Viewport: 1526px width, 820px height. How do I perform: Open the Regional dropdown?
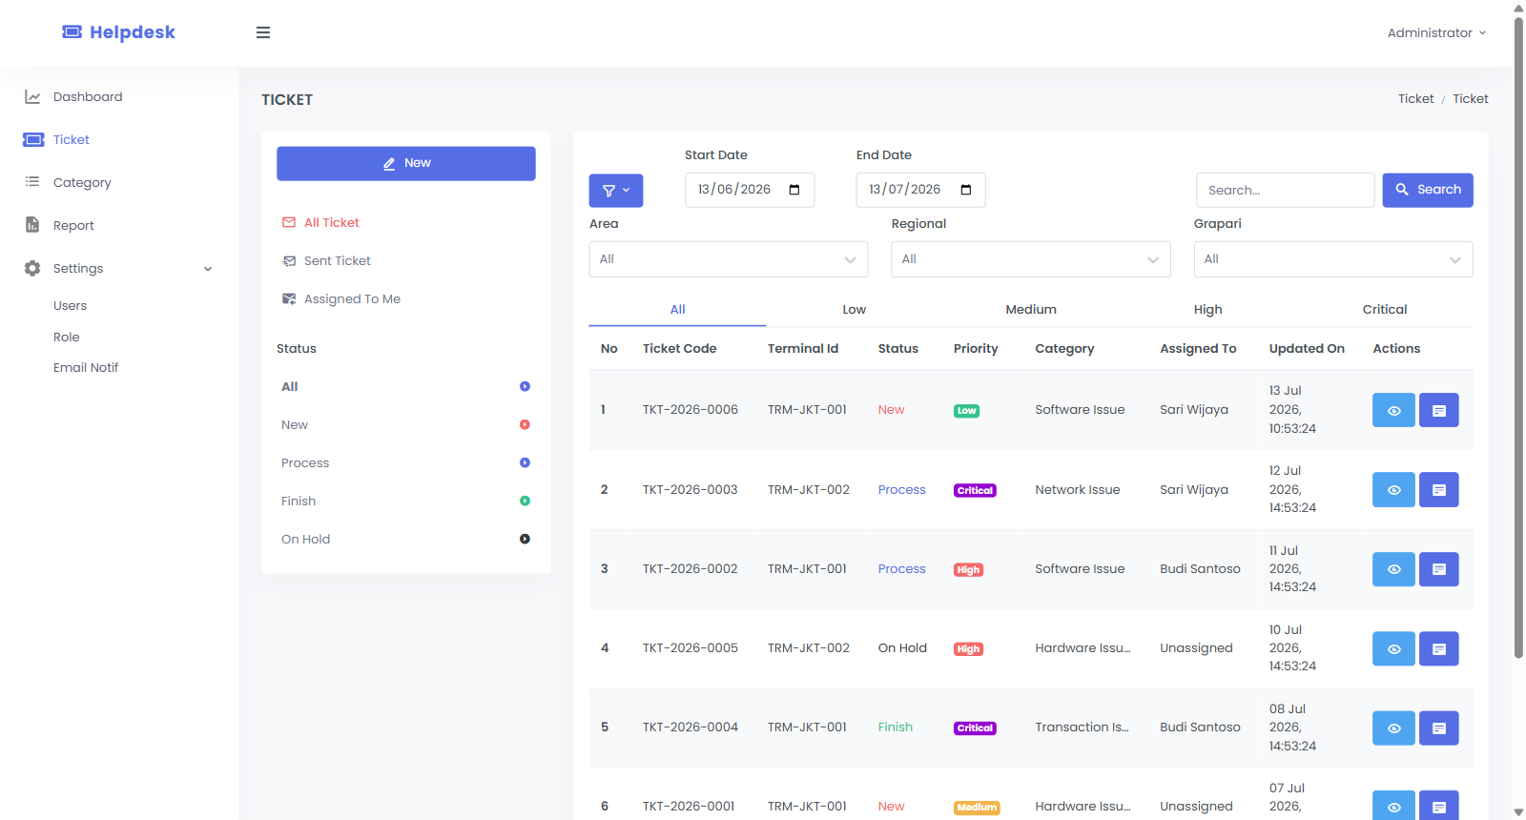point(1031,259)
